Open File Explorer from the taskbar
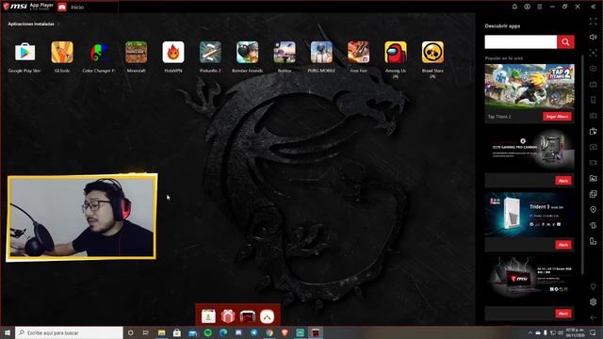 161,332
